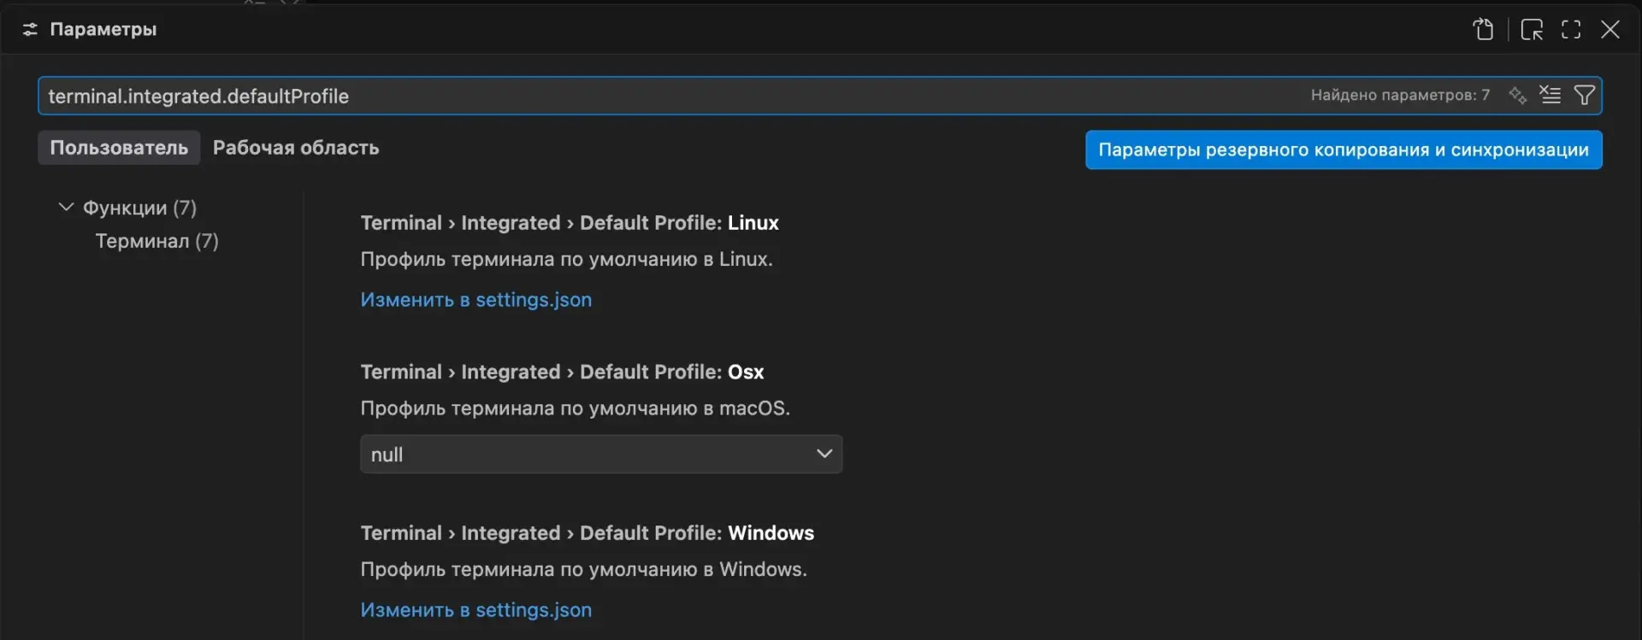Viewport: 1642px width, 640px height.
Task: Clear the settings search input
Action: (x=1550, y=95)
